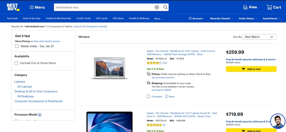
Task: Open free security software offer for $719.99 item
Action: 248,122
